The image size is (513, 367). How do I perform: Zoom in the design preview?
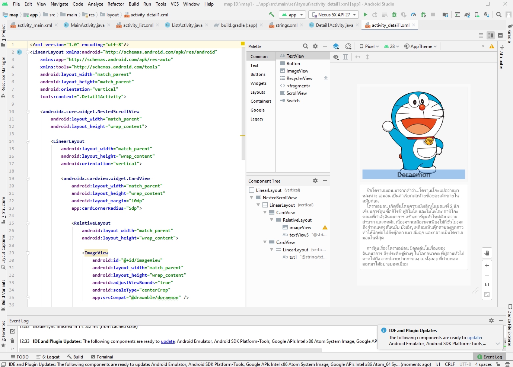pos(487,265)
